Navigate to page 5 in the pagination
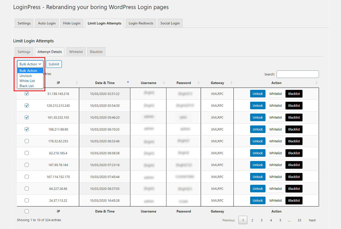The width and height of the screenshot is (341, 229). [280, 220]
